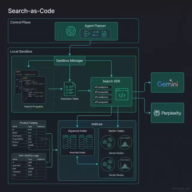
Task: Click the two-way arrows icon in Agent Planner
Action: coord(95,34)
